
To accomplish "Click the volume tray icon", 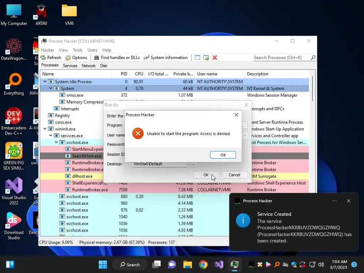I will (x=321, y=264).
